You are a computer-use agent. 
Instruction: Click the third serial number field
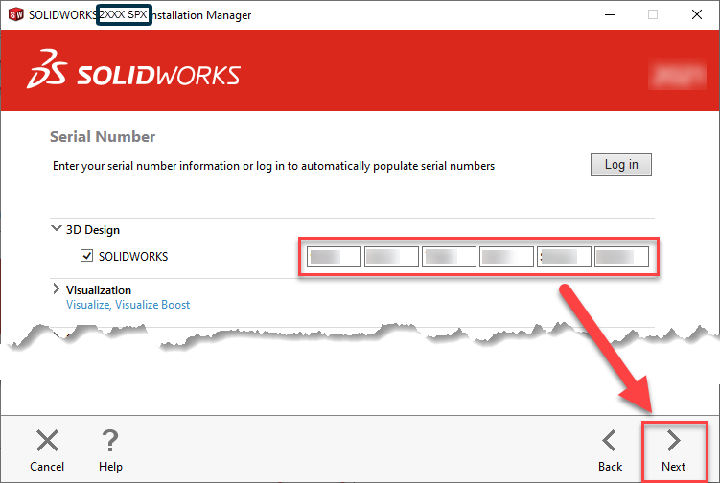coord(449,257)
